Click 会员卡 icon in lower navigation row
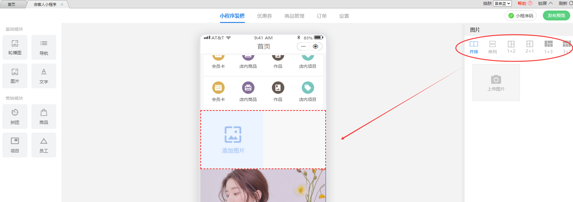 click(x=218, y=88)
